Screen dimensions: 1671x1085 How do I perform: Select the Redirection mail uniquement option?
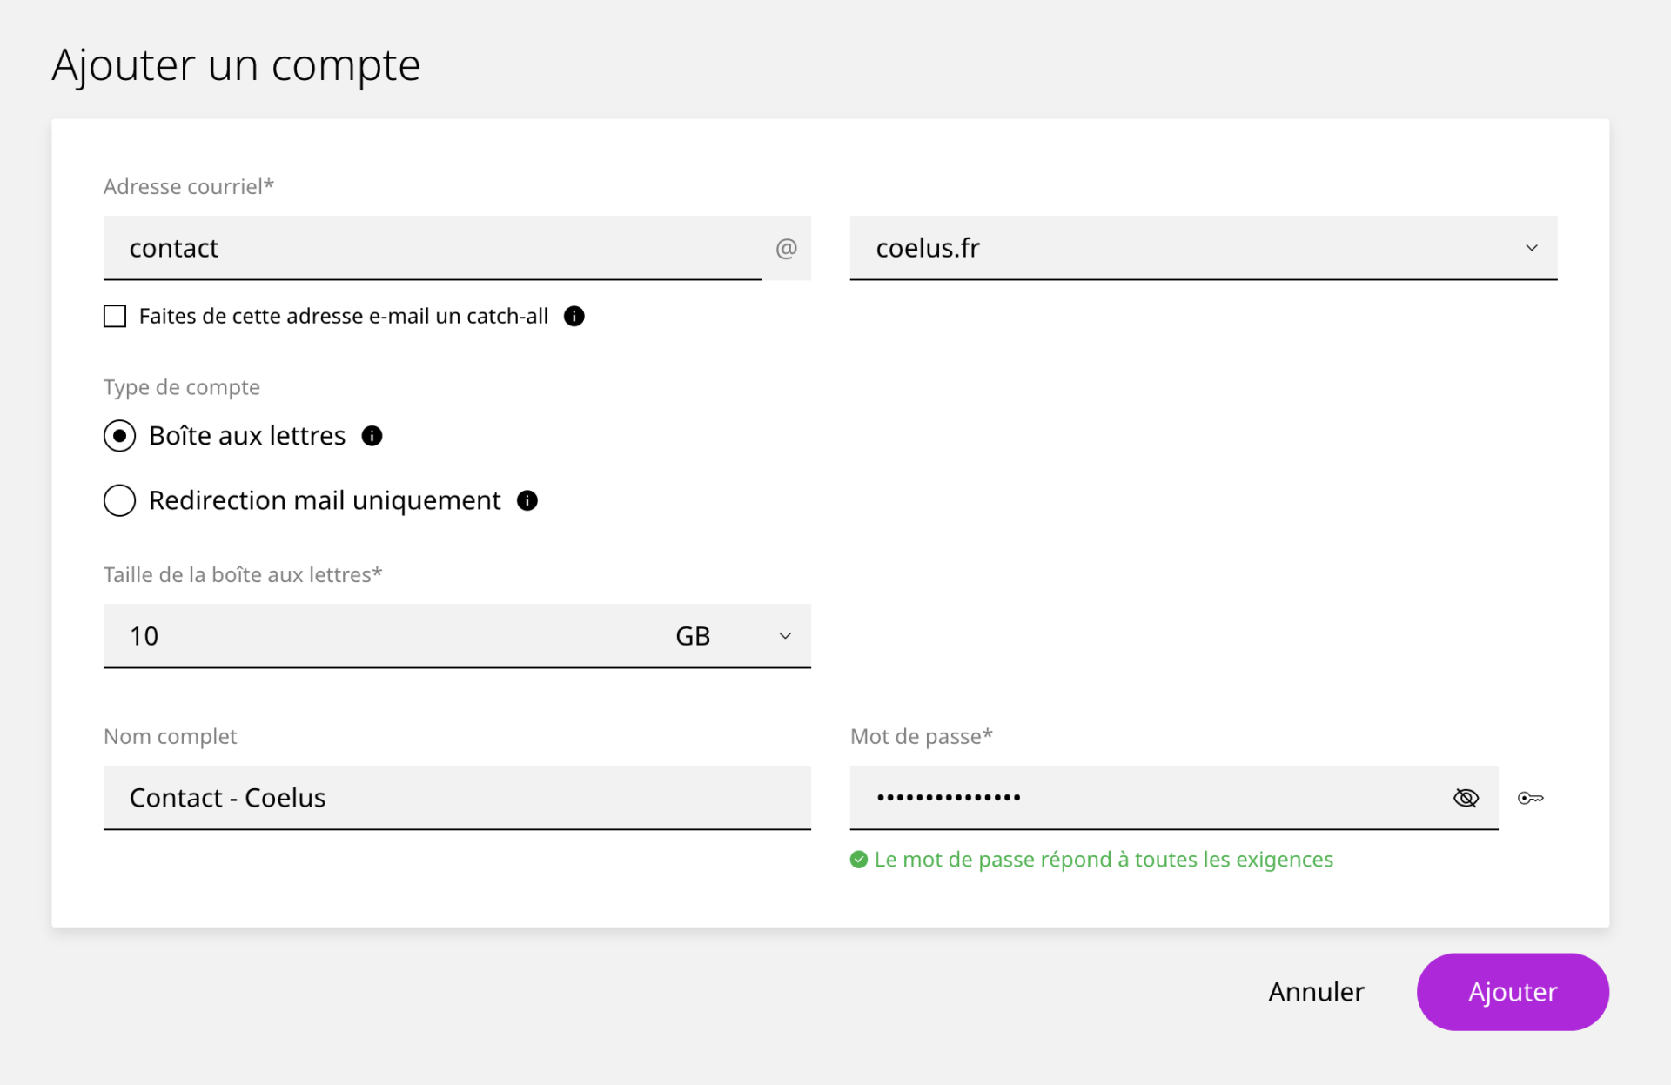click(119, 500)
